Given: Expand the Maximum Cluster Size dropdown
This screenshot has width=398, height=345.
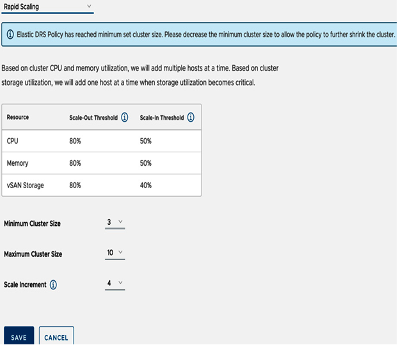Looking at the screenshot, I should [115, 253].
